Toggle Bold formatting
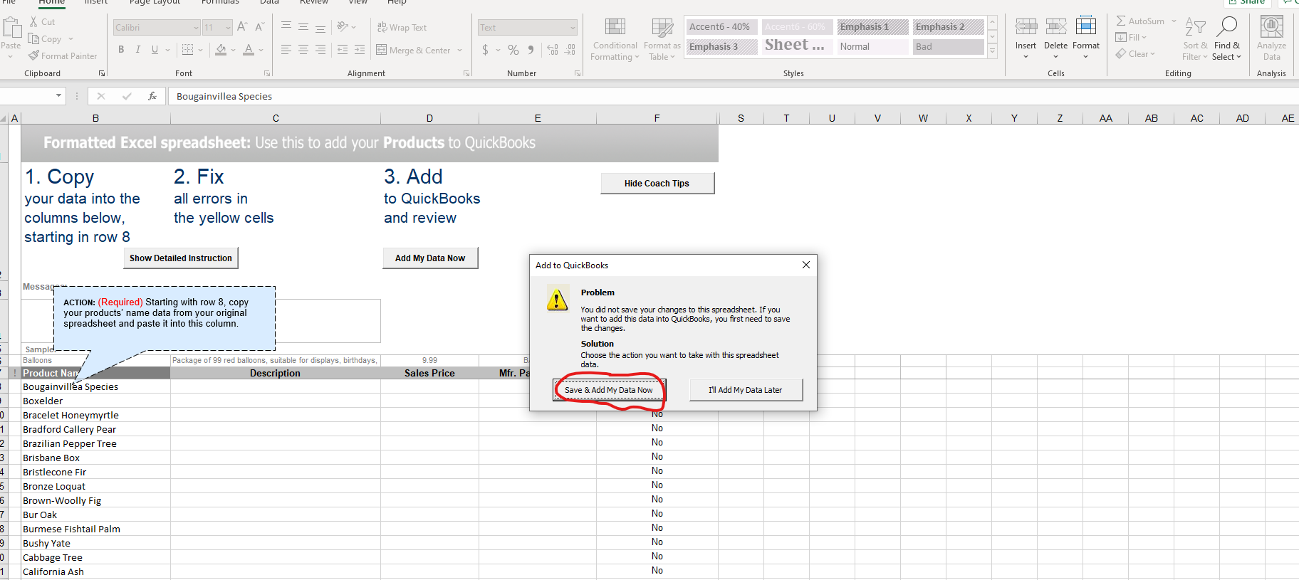Screen dimensions: 1299x580 (x=121, y=50)
